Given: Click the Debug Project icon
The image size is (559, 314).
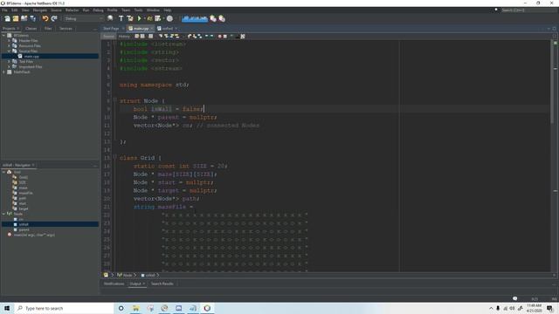Looking at the screenshot, I should tap(149, 18).
